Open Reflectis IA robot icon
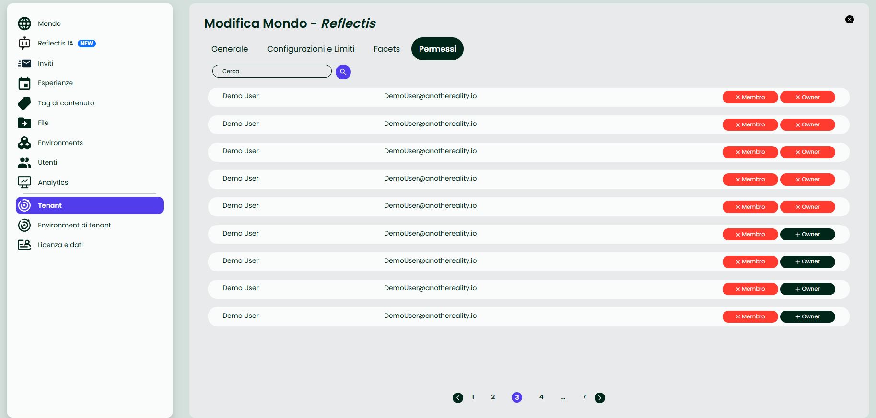876x418 pixels. tap(24, 44)
